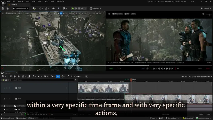Toggle lock on second Shots track
This screenshot has width=213, height=120.
point(5,99)
